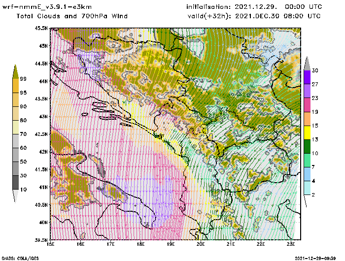Click the '40.5N' latitude label
345x261 pixels.
(41, 205)
